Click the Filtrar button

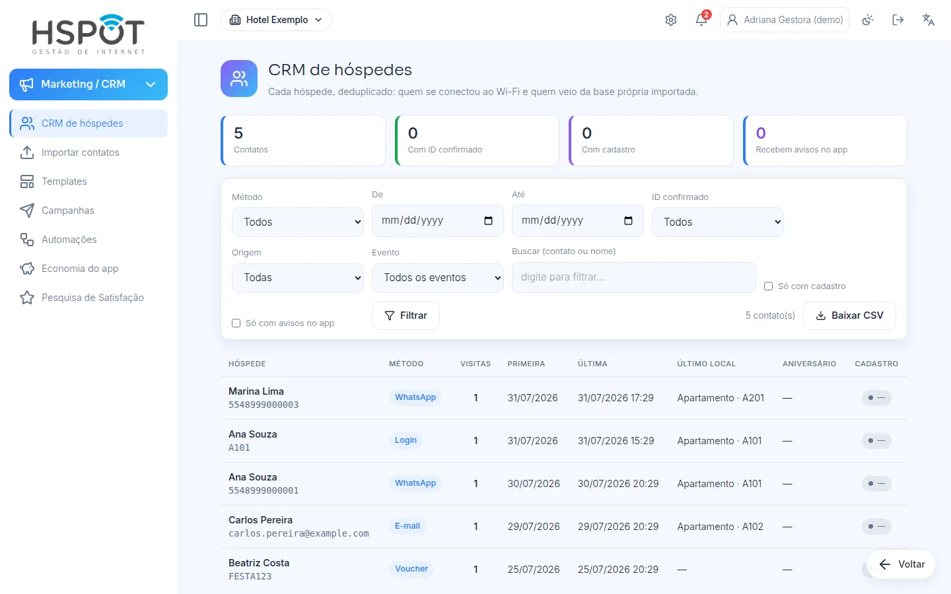pos(405,315)
